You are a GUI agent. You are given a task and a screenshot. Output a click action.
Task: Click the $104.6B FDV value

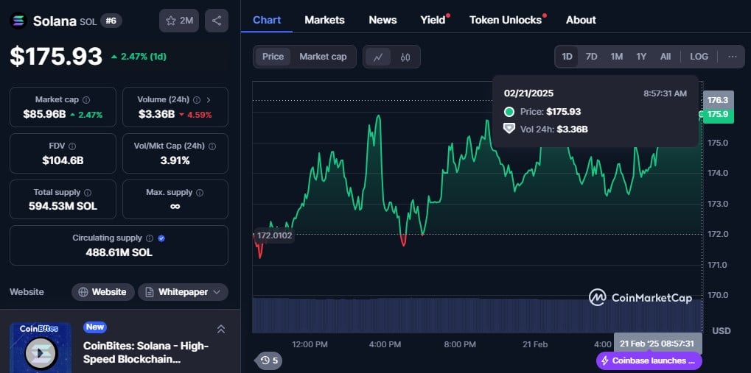[63, 160]
